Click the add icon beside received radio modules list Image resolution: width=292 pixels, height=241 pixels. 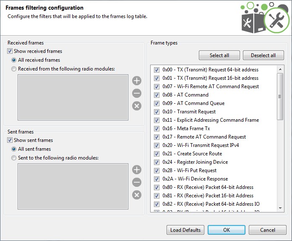click(137, 81)
